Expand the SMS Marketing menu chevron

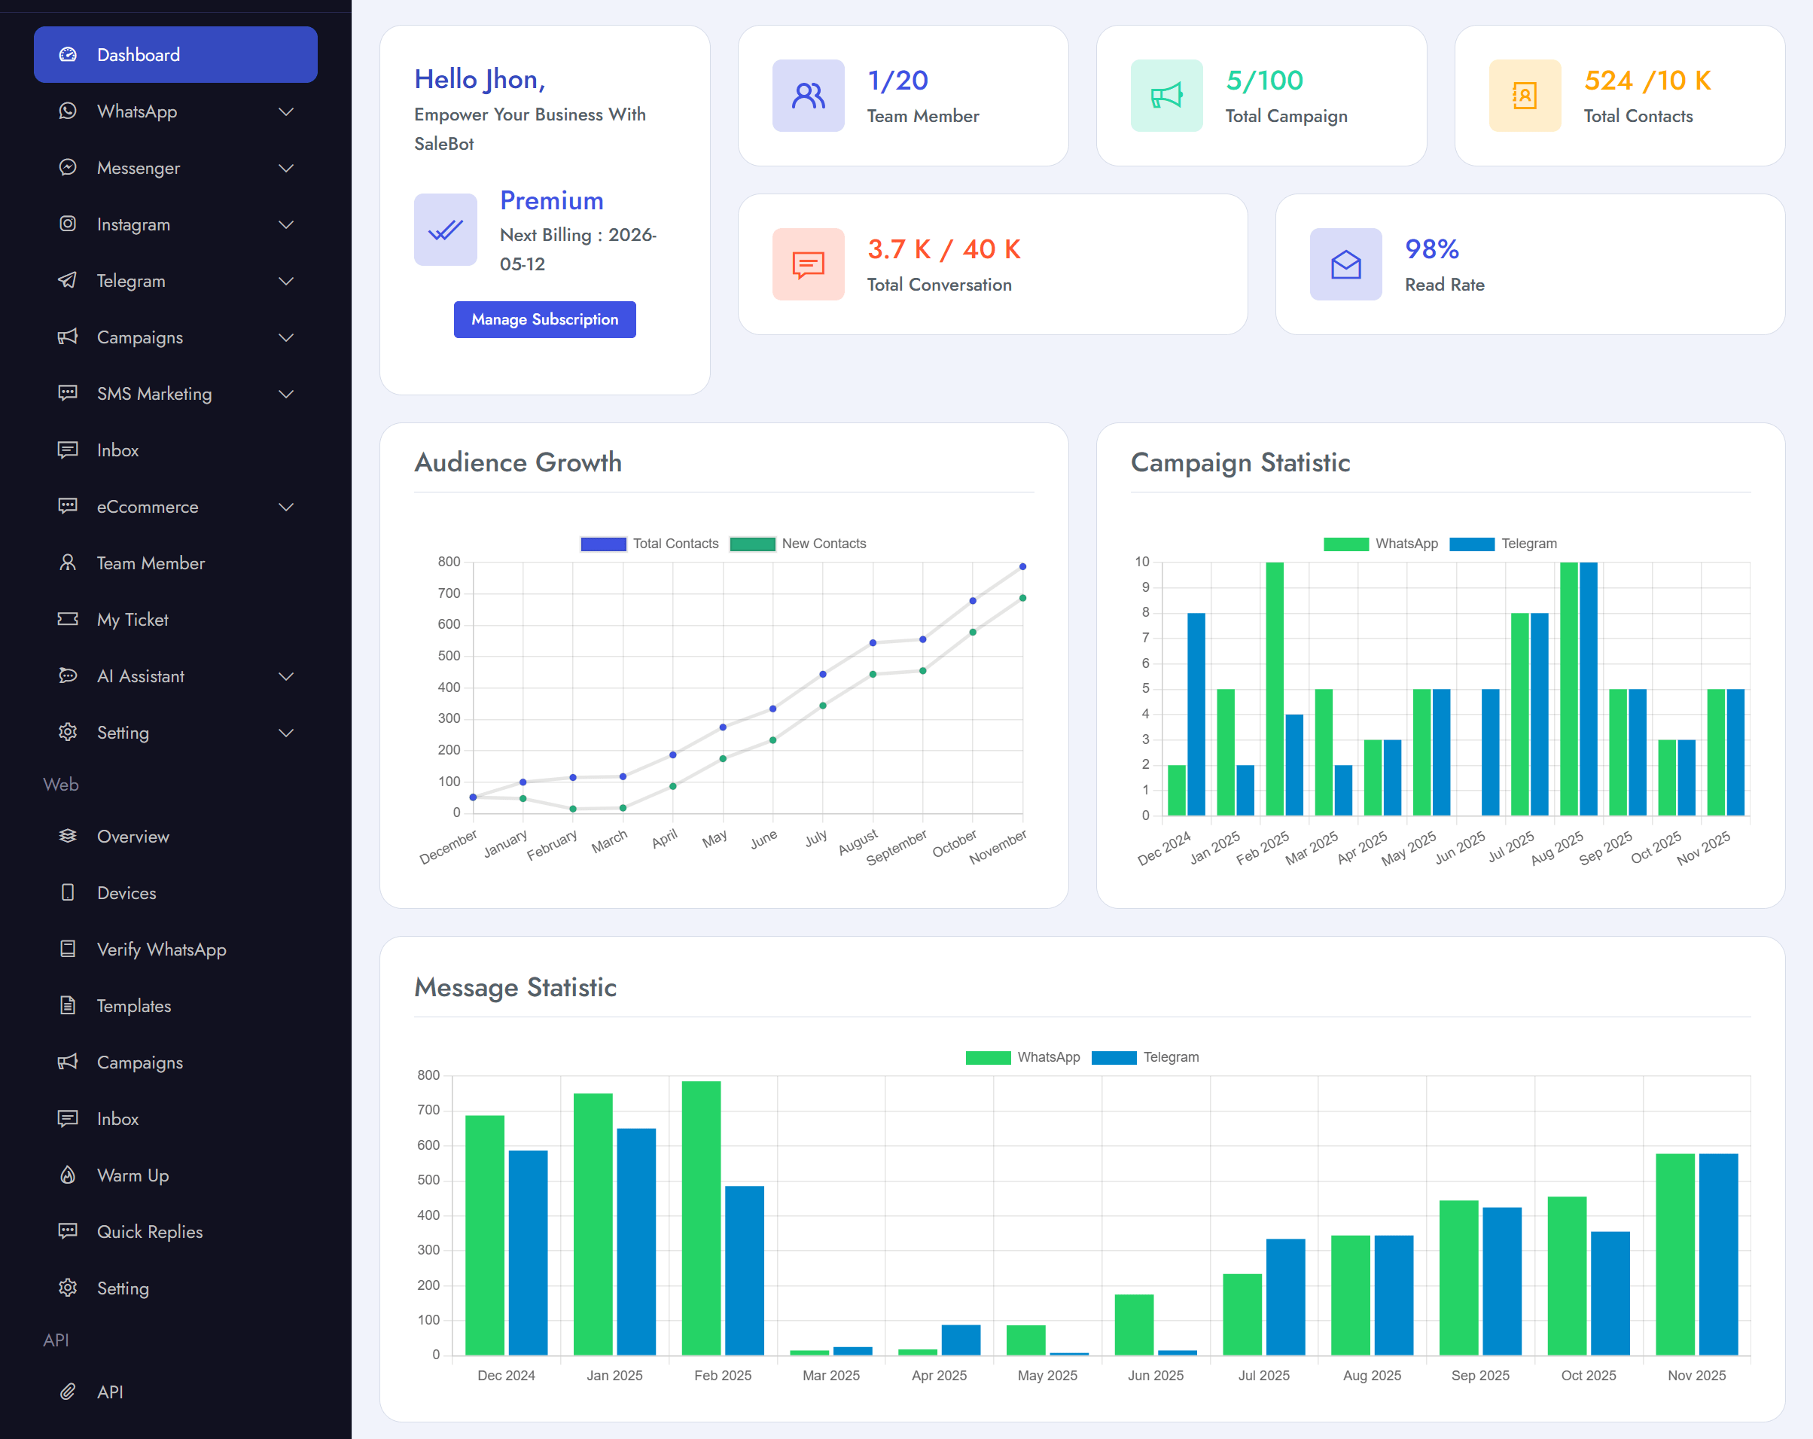point(286,394)
